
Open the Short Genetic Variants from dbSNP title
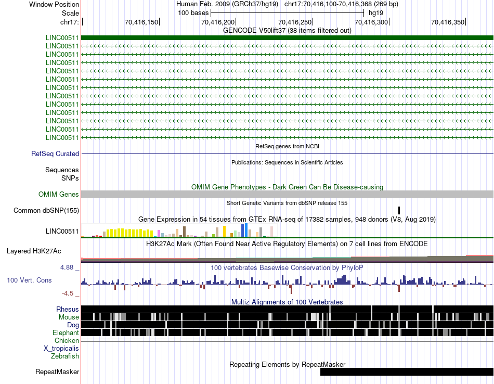tap(287, 203)
